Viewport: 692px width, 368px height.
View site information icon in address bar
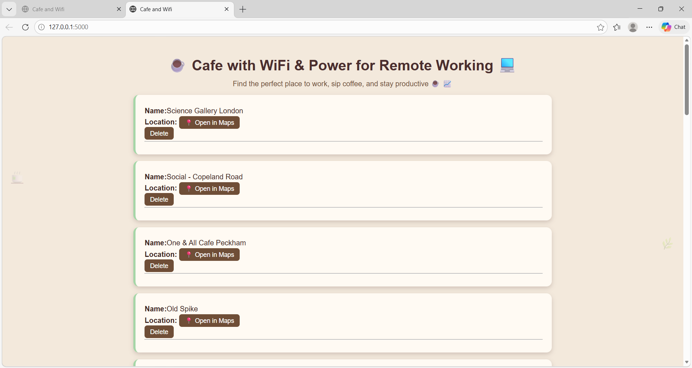pyautogui.click(x=41, y=27)
